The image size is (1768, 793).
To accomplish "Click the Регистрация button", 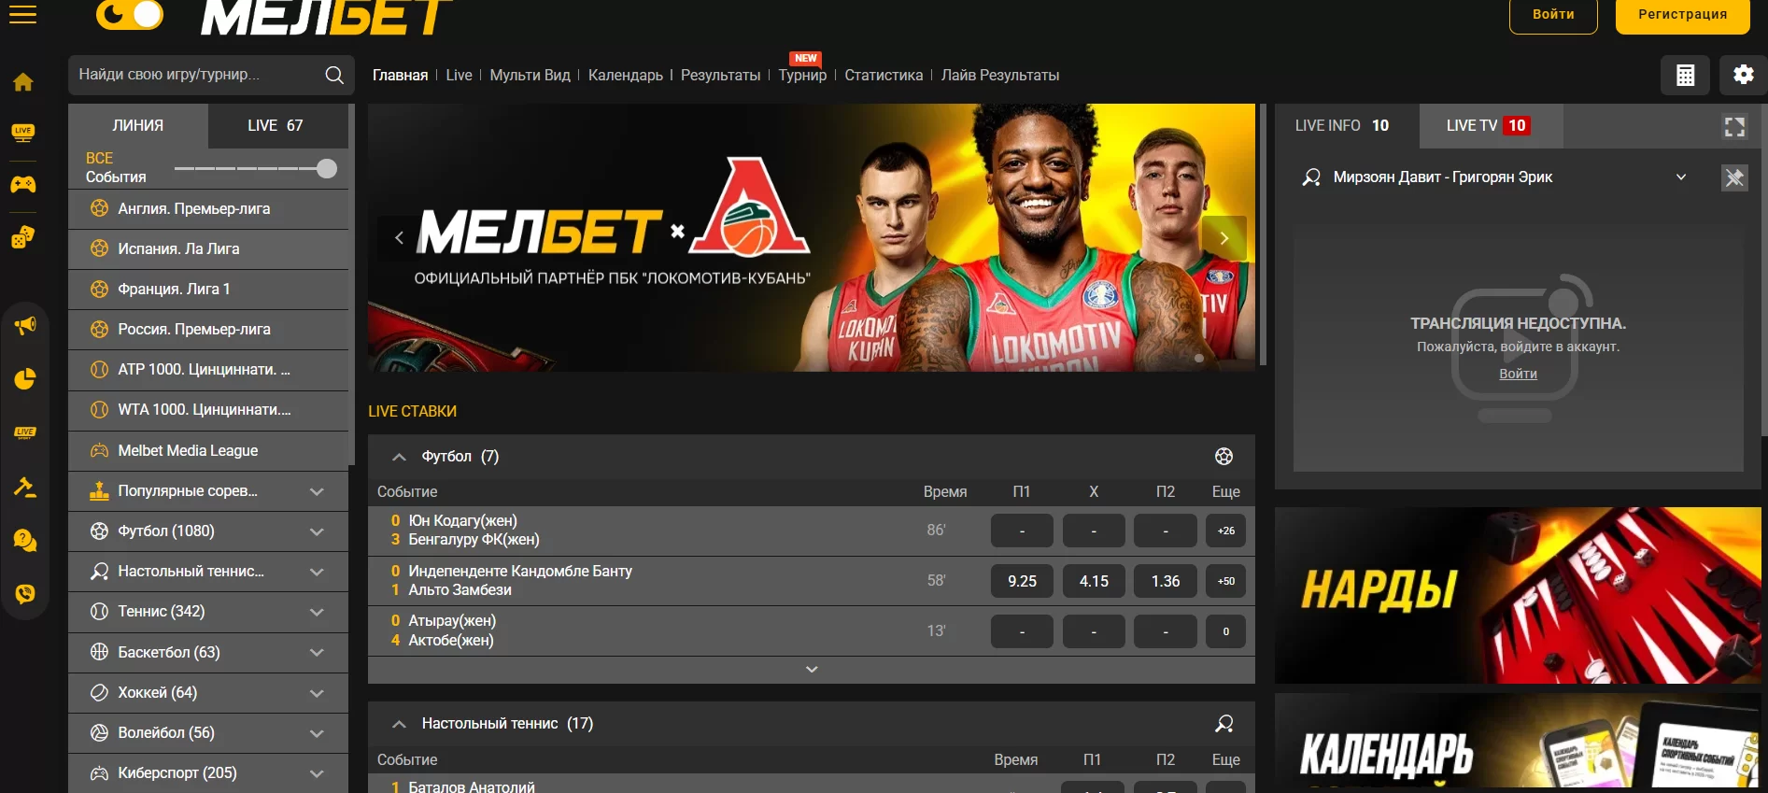I will 1682,15.
